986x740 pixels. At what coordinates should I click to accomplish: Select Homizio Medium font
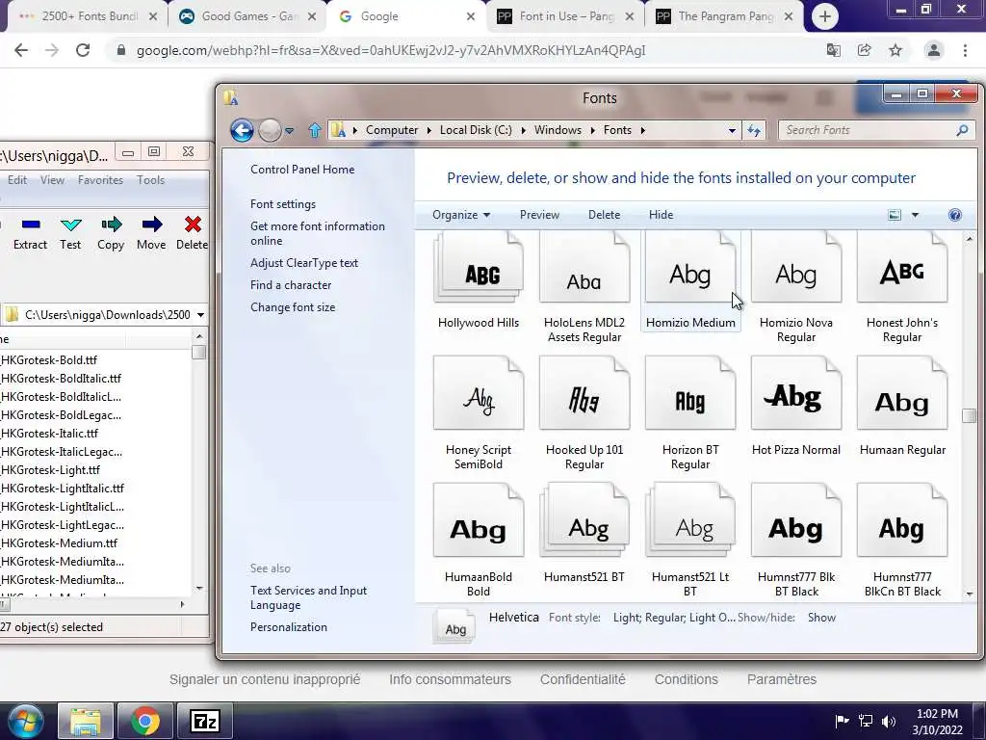(690, 280)
